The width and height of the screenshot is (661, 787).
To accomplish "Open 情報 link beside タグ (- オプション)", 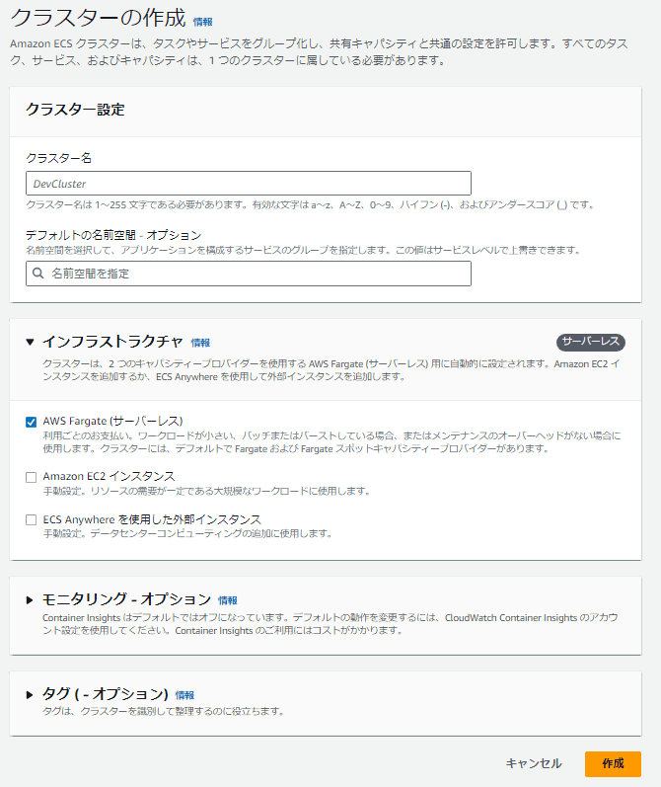I will click(x=184, y=695).
